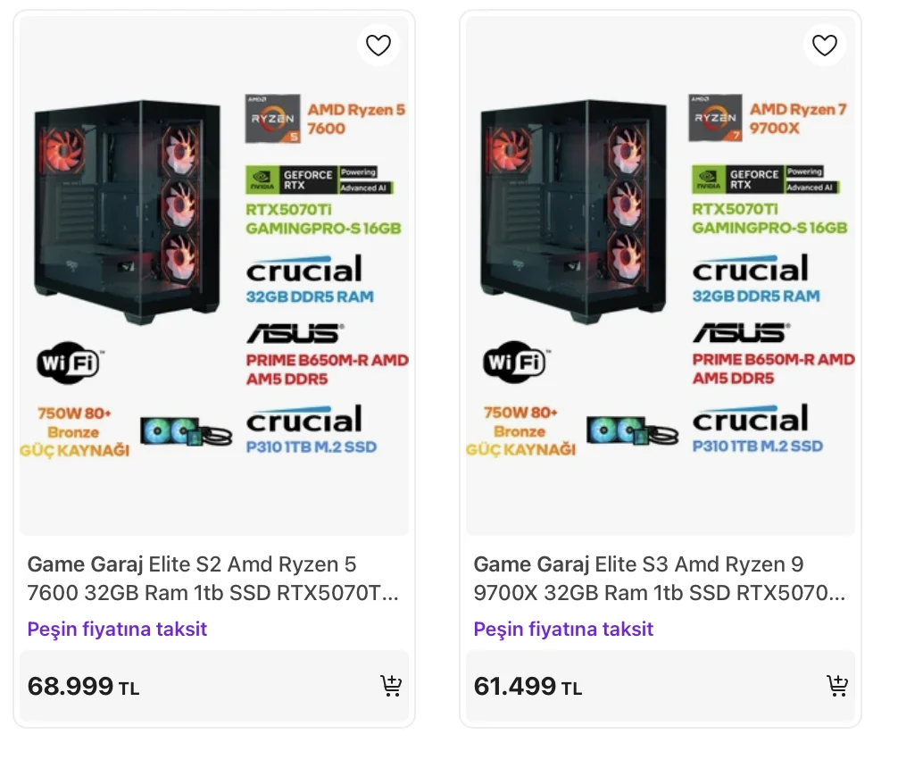
Task: Favorite the Elite S3 Ryzen 9 listing
Action: pyautogui.click(x=825, y=46)
